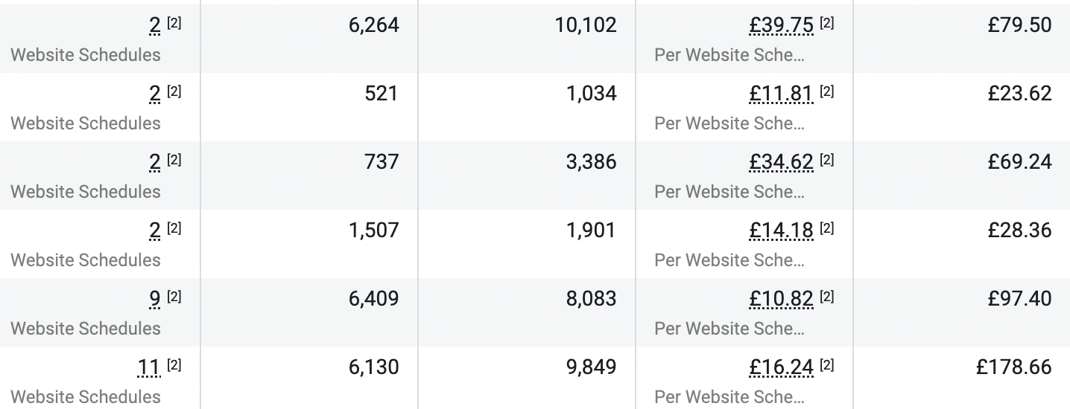Select the £178.66 amount spent cell

[x=1014, y=367]
